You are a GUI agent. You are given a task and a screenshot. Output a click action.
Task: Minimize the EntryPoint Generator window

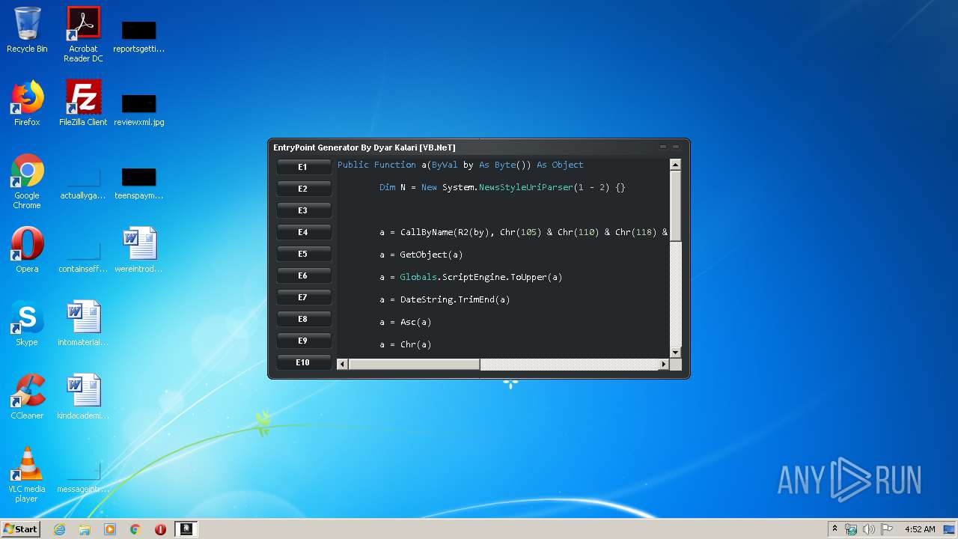pyautogui.click(x=663, y=147)
